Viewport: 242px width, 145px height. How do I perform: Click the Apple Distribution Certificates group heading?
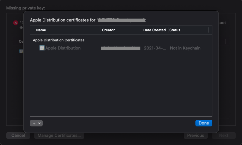[59, 40]
